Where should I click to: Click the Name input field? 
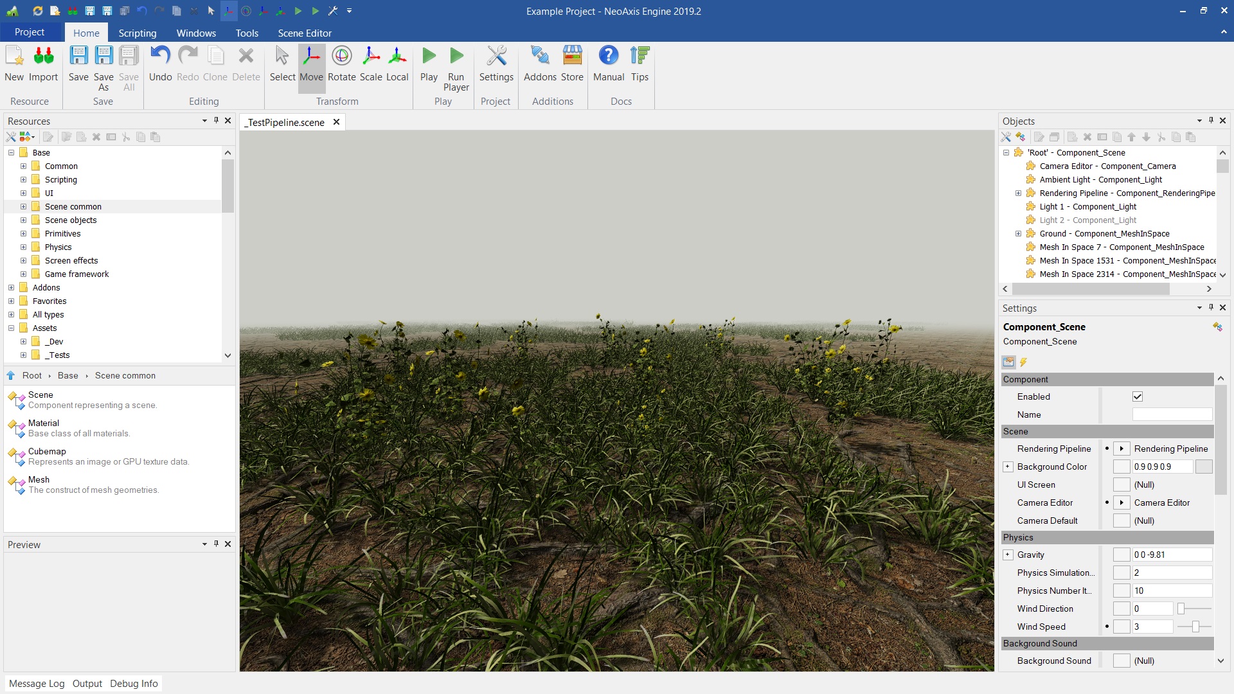click(1172, 414)
